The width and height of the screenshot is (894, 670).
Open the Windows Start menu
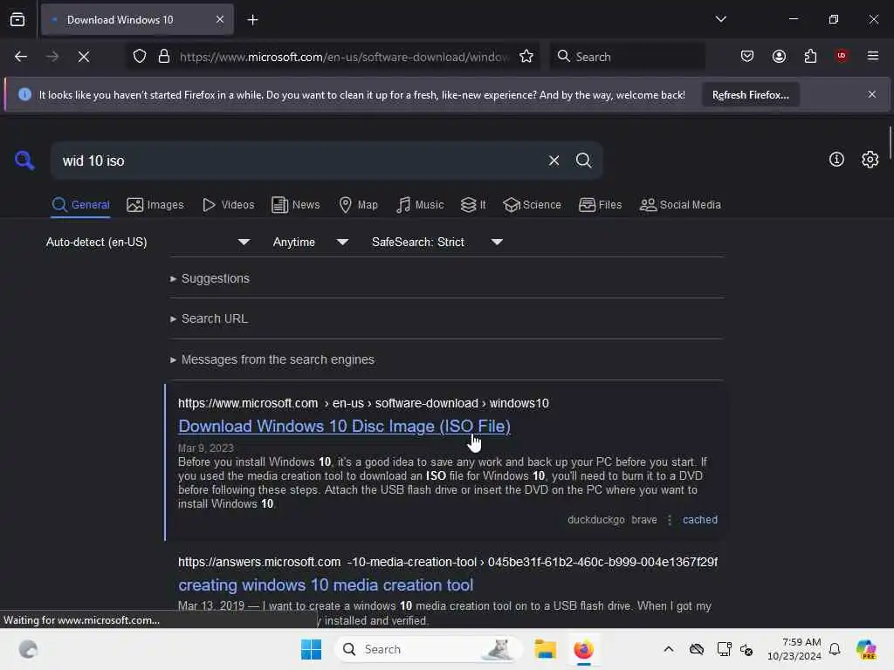(311, 649)
